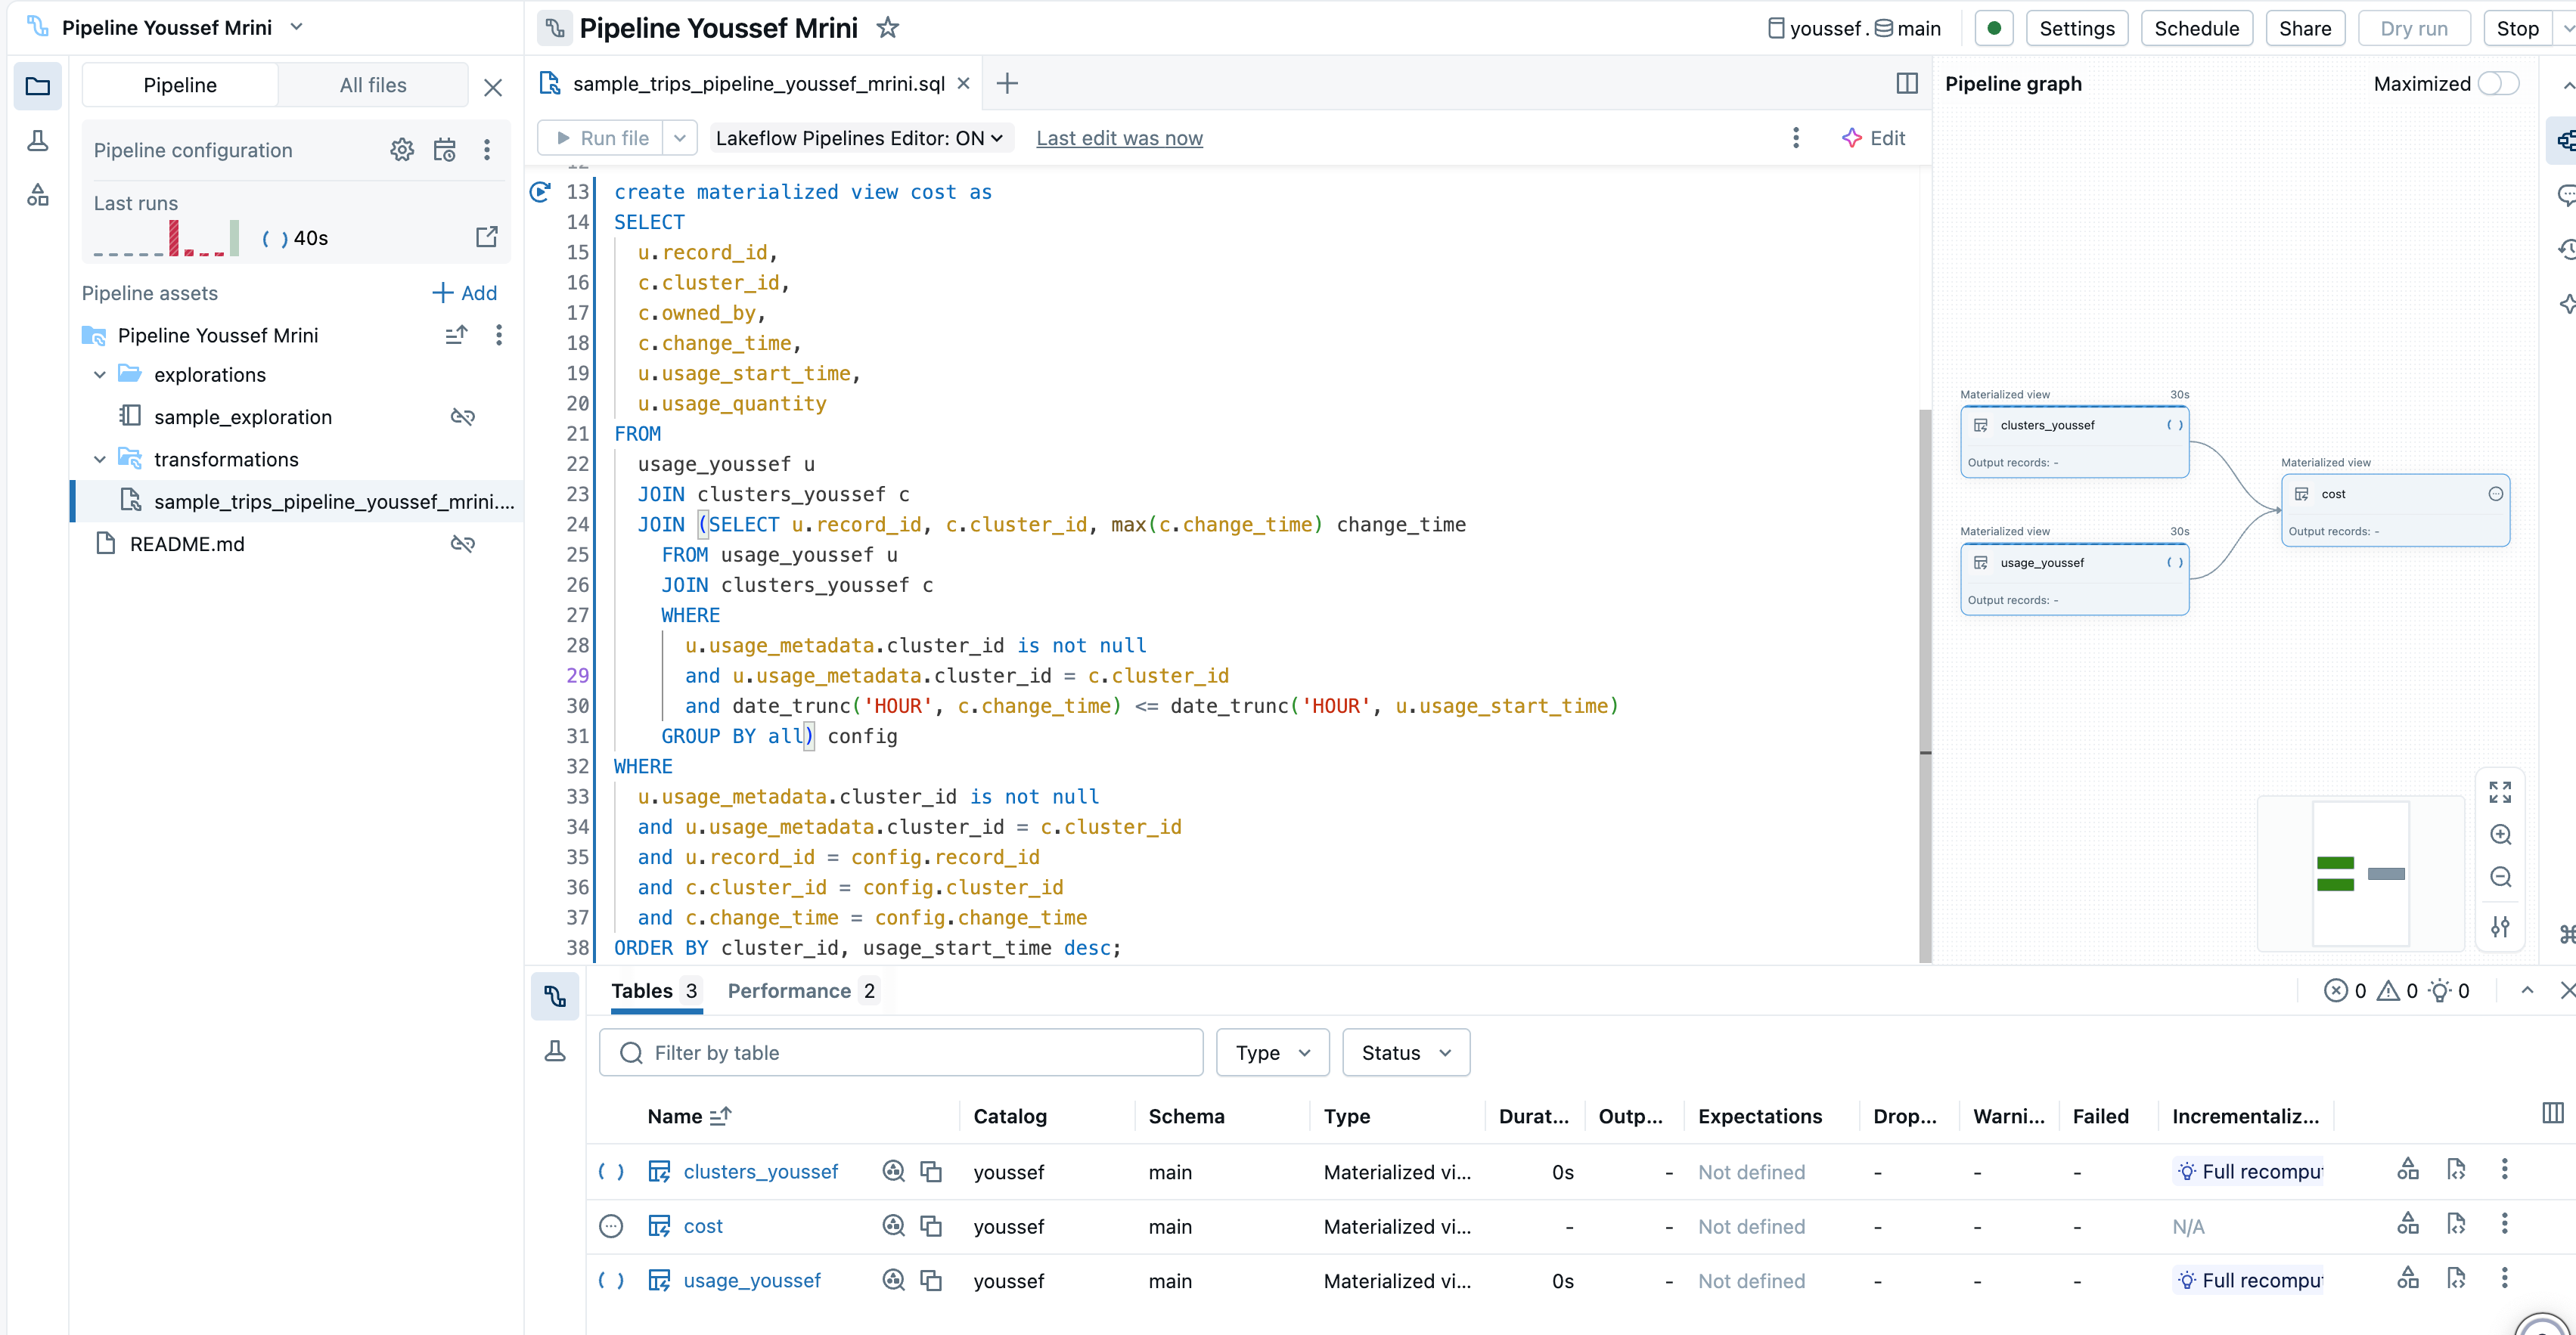The height and width of the screenshot is (1335, 2576).
Task: Toggle Lakeflow Pipelines Editor ON setting
Action: pyautogui.click(x=859, y=138)
